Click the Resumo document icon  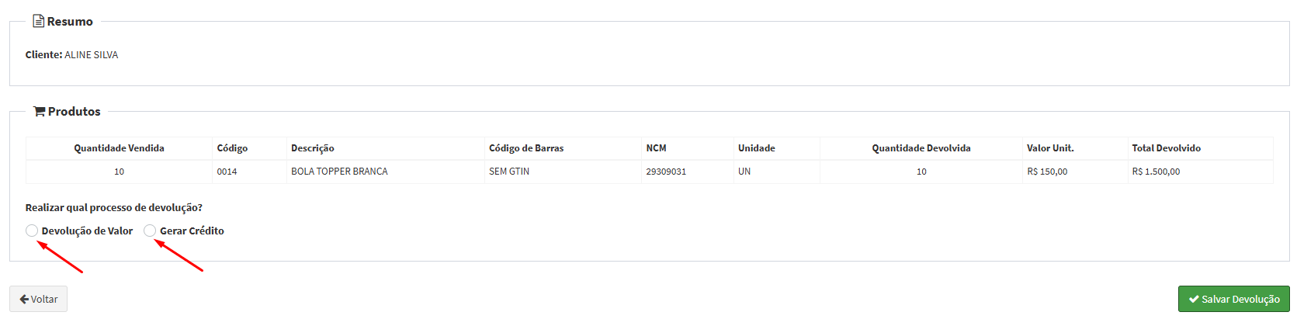pyautogui.click(x=38, y=21)
